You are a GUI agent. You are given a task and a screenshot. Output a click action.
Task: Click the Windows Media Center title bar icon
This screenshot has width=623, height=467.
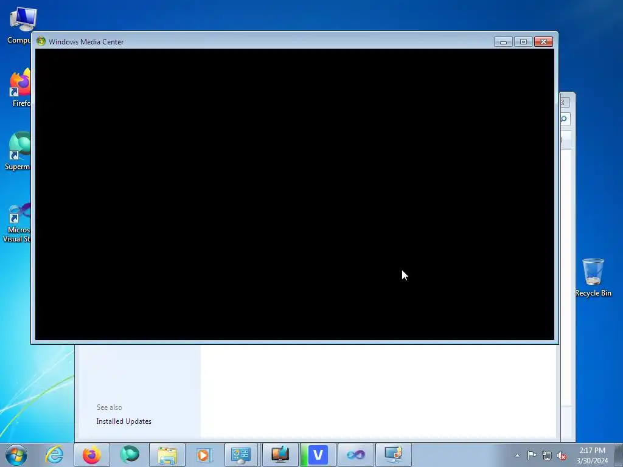coord(41,41)
